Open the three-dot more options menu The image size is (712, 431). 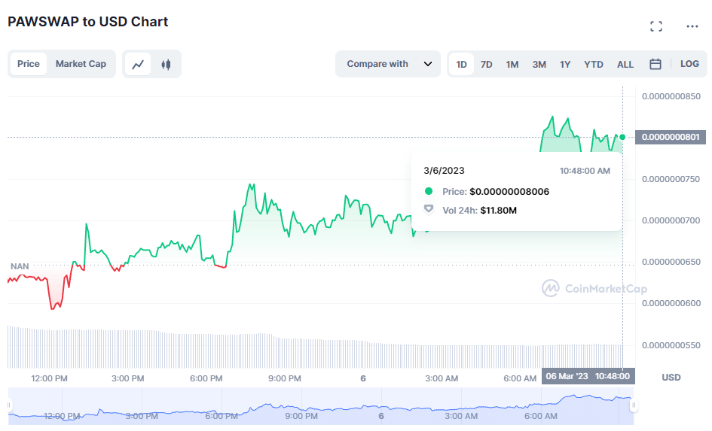tap(692, 26)
